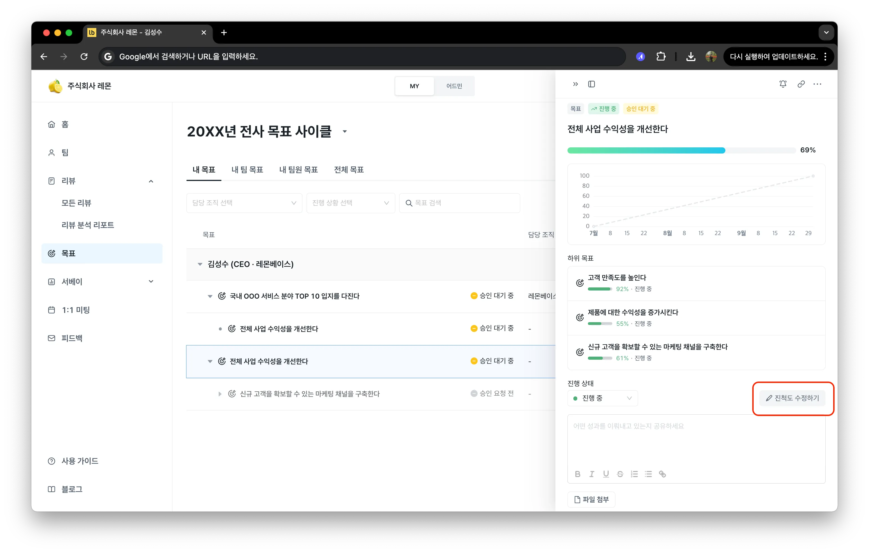Open 진행 중 status dropdown
The image size is (869, 553).
(x=602, y=398)
